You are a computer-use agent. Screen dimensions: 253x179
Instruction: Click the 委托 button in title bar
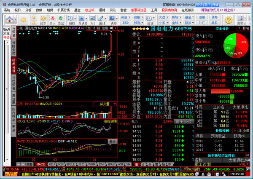[x=207, y=5]
